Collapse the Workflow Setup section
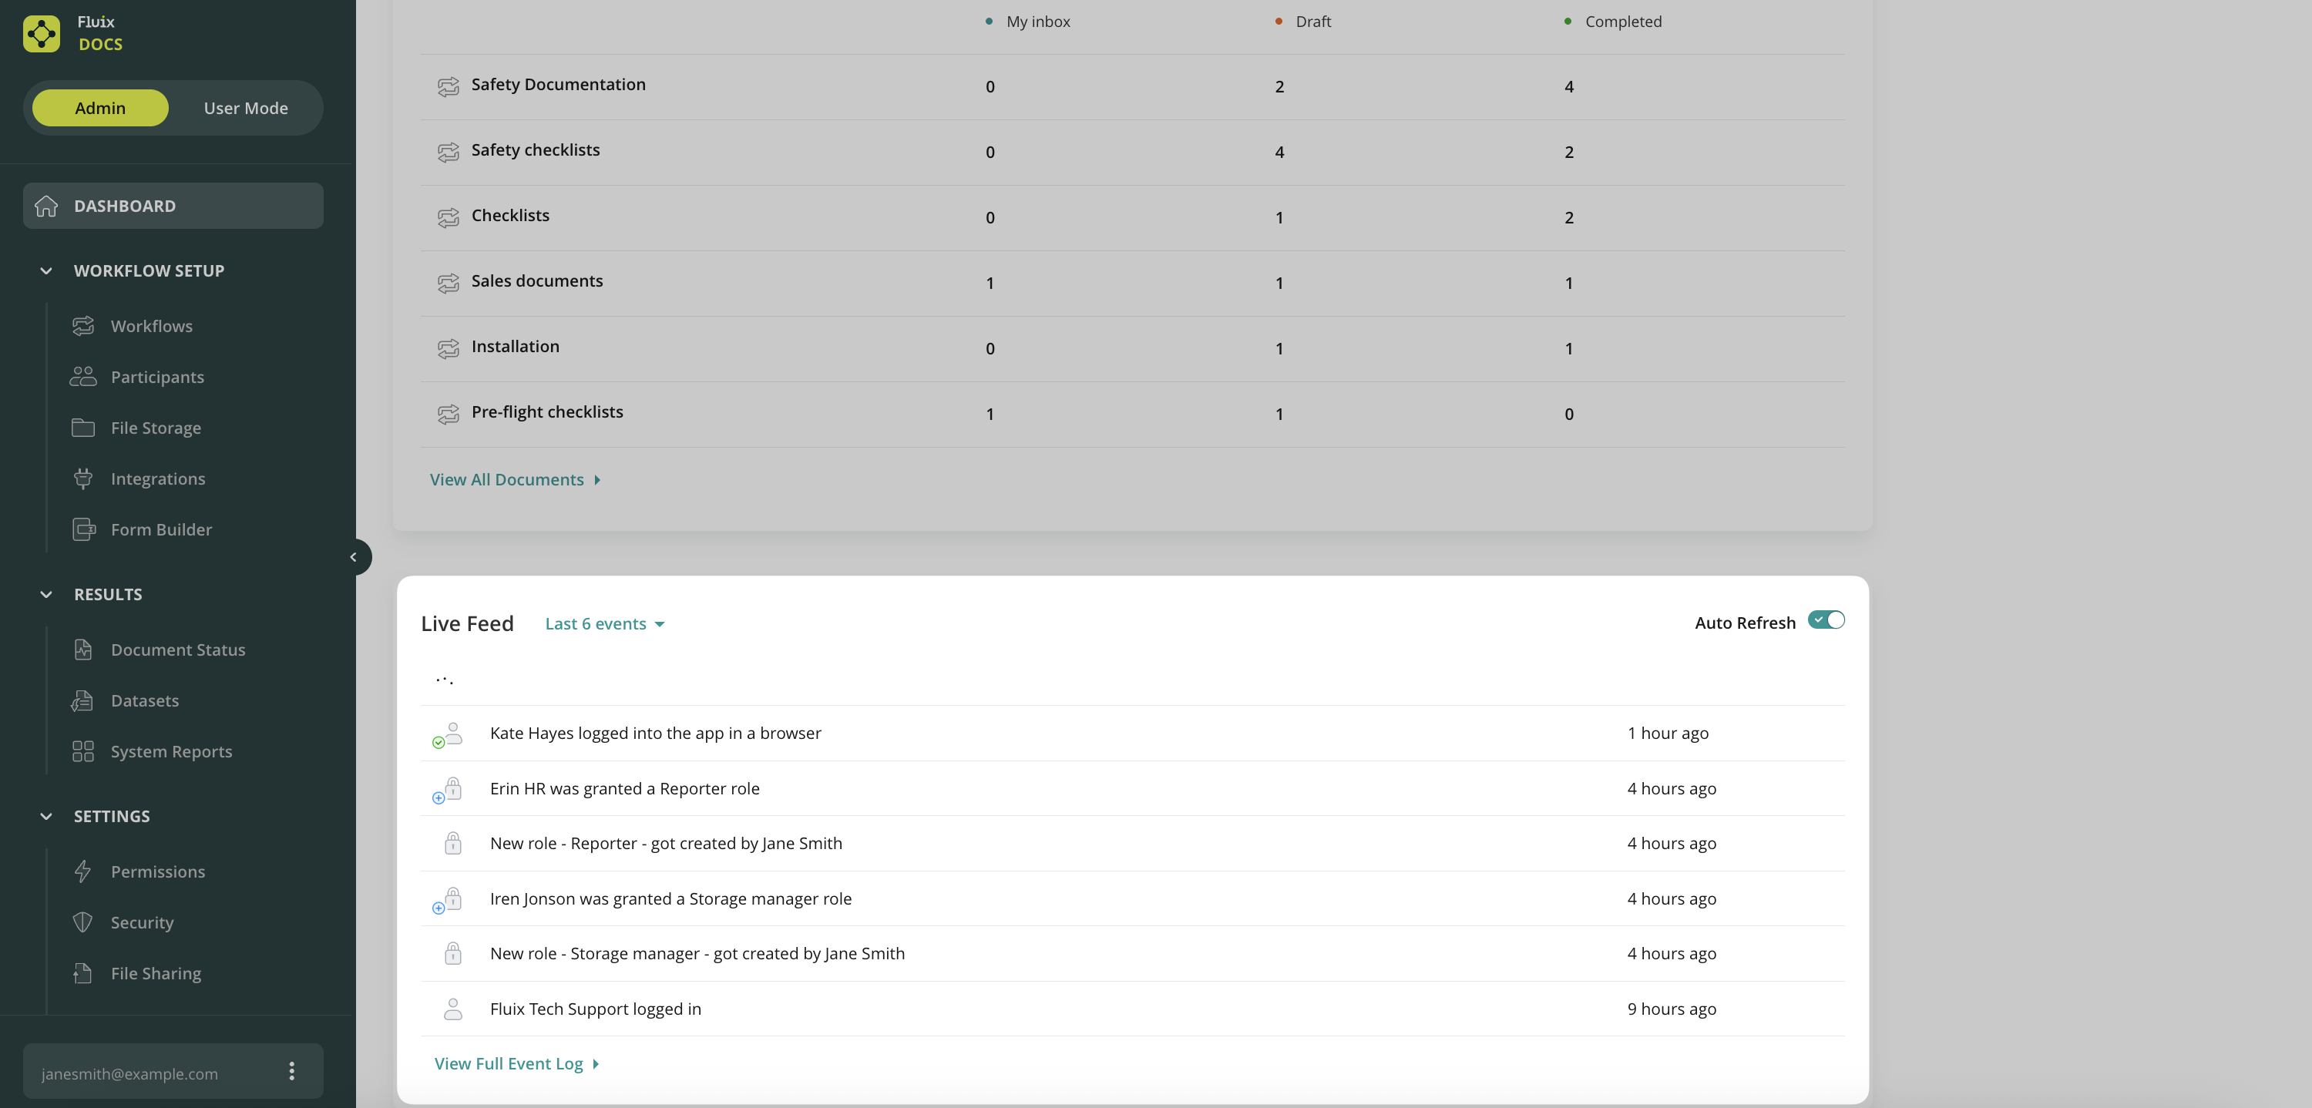This screenshot has height=1108, width=2312. (x=47, y=271)
